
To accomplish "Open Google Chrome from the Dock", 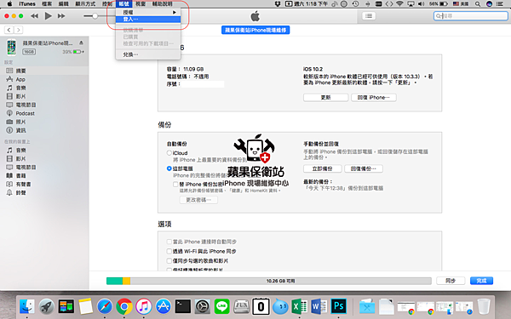I will 124,306.
